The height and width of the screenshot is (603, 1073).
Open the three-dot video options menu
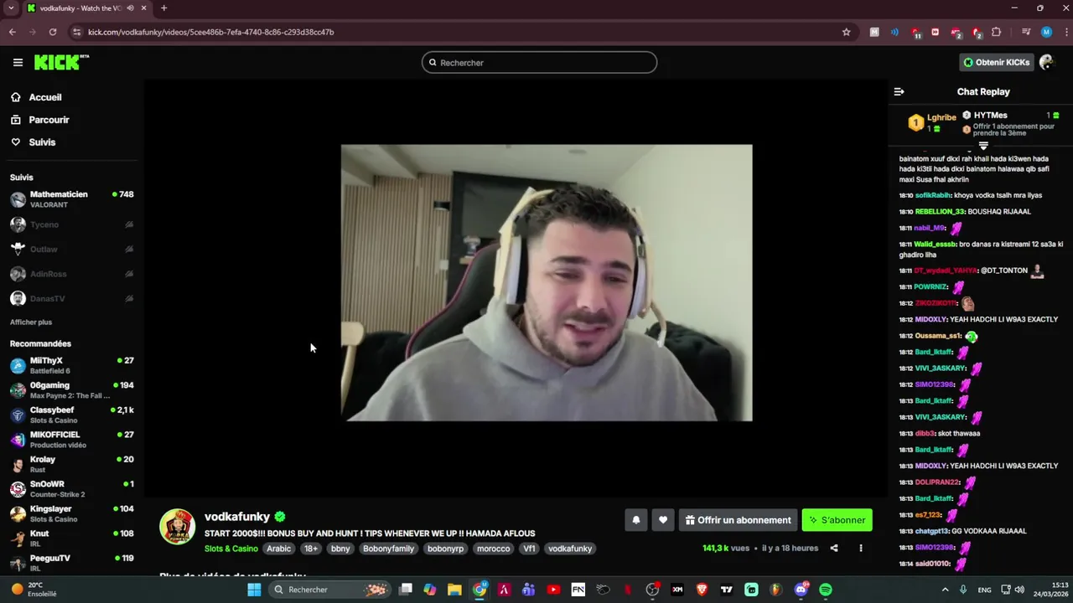click(860, 549)
